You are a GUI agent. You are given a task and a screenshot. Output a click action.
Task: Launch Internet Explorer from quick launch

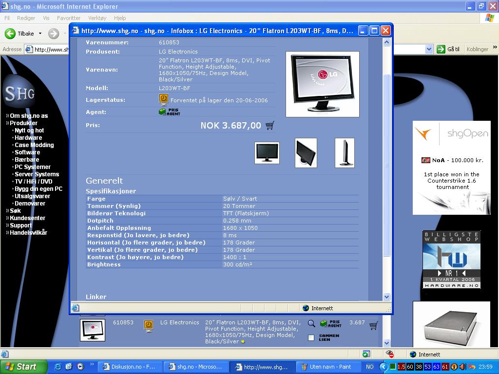point(58,367)
